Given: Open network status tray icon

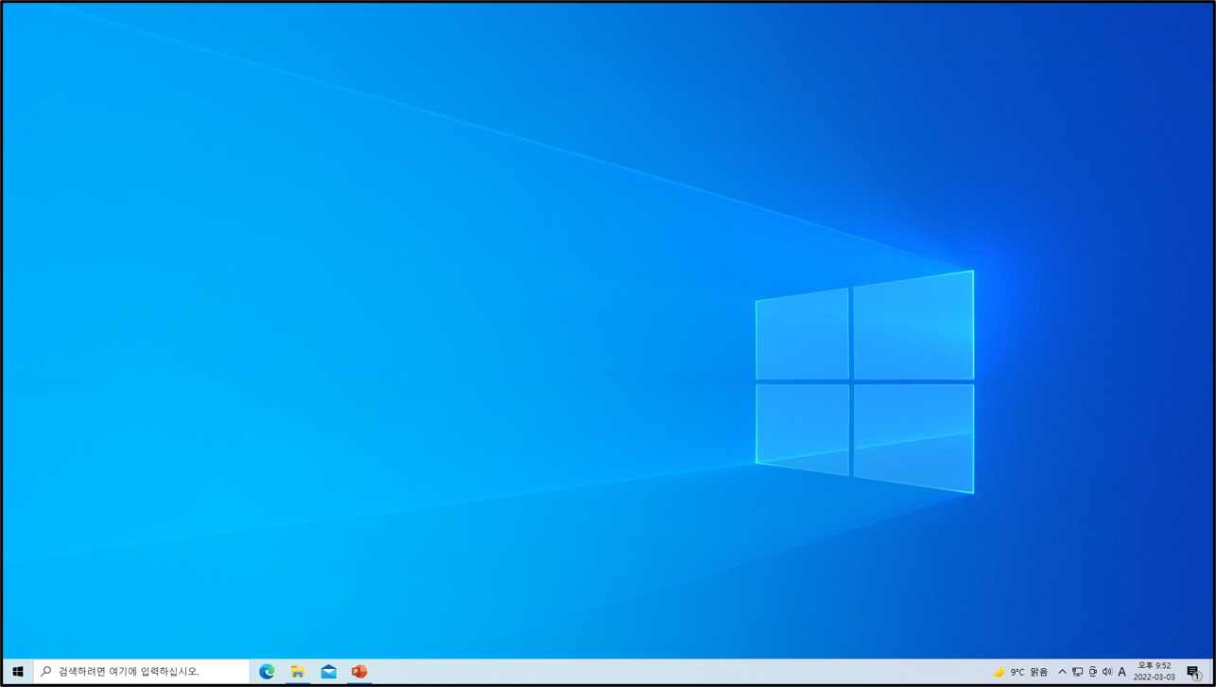Looking at the screenshot, I should pos(1077,672).
